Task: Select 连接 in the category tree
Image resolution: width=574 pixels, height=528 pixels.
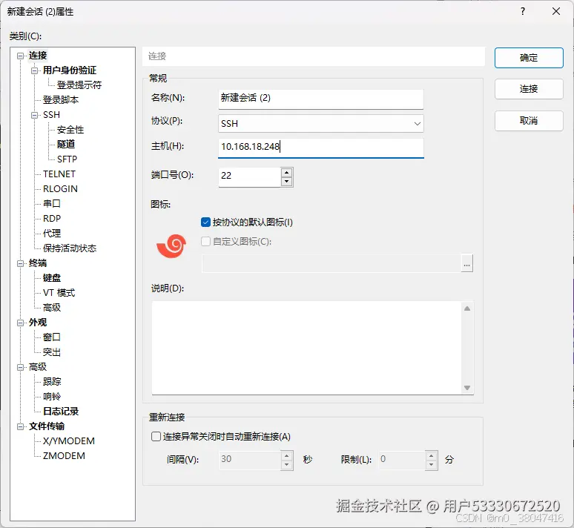Action: click(x=38, y=56)
